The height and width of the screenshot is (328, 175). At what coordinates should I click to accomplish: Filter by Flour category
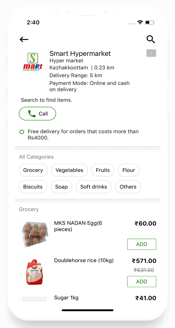tap(129, 170)
